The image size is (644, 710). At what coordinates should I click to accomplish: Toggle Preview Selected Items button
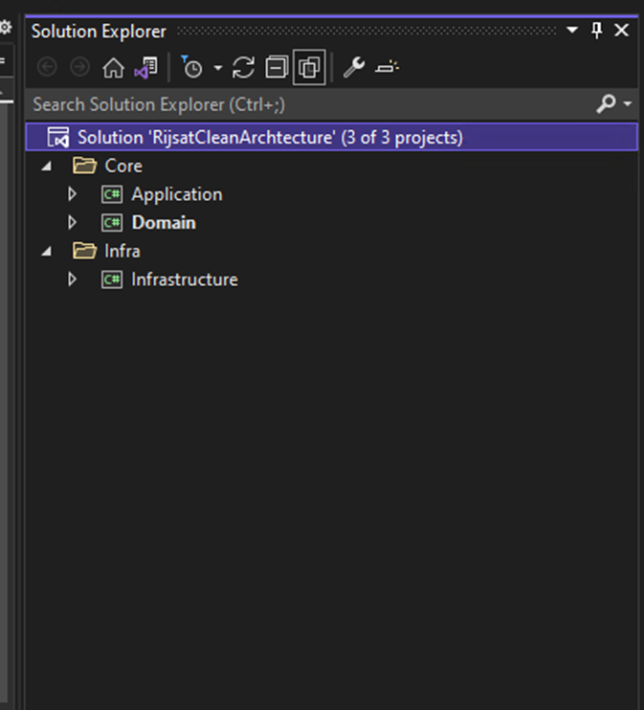tap(387, 68)
